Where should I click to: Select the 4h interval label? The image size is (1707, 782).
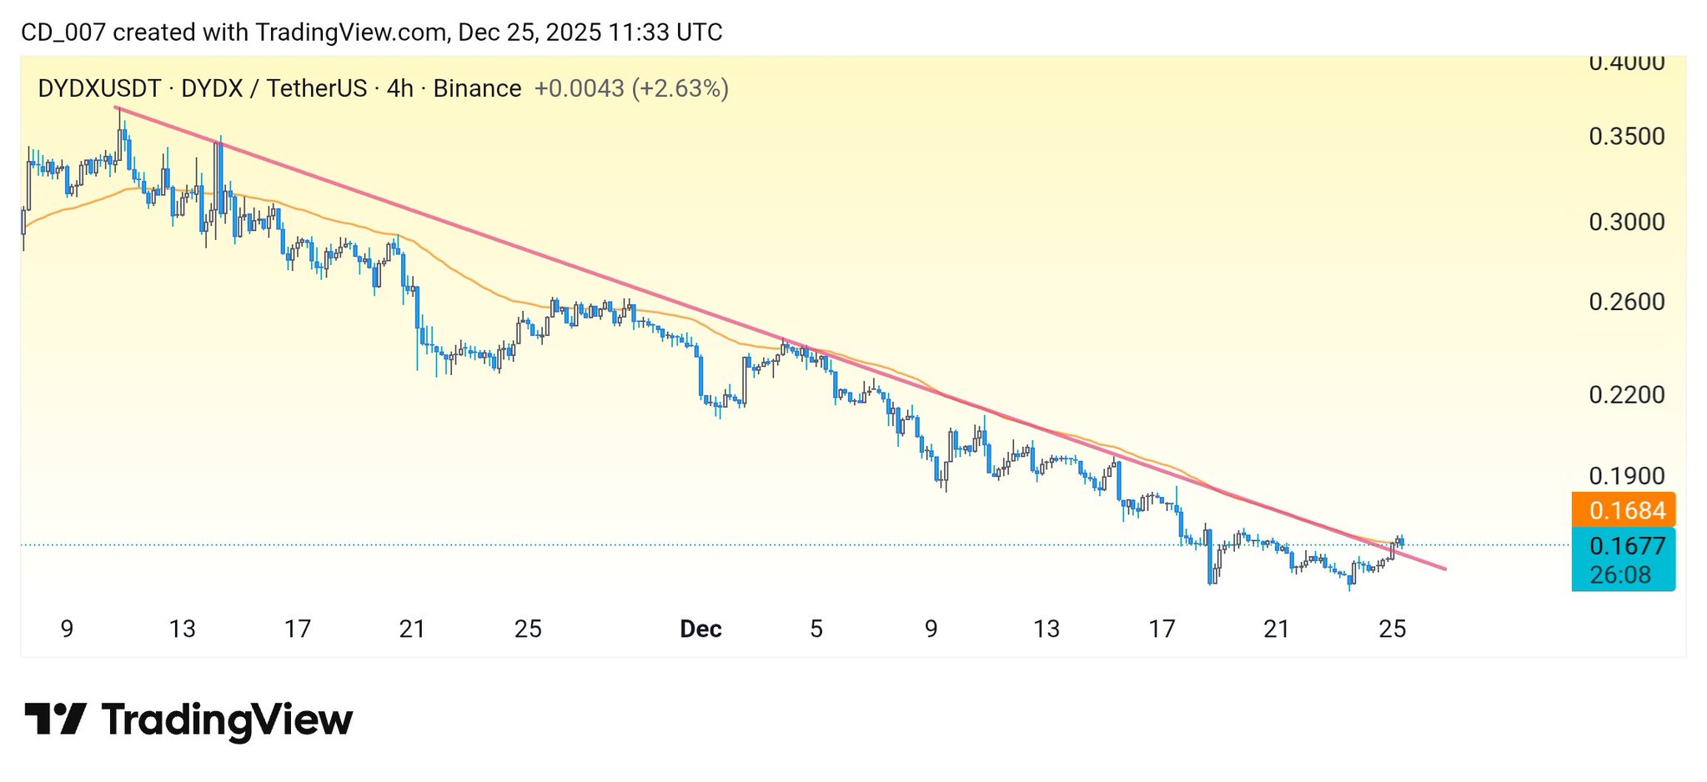400,88
